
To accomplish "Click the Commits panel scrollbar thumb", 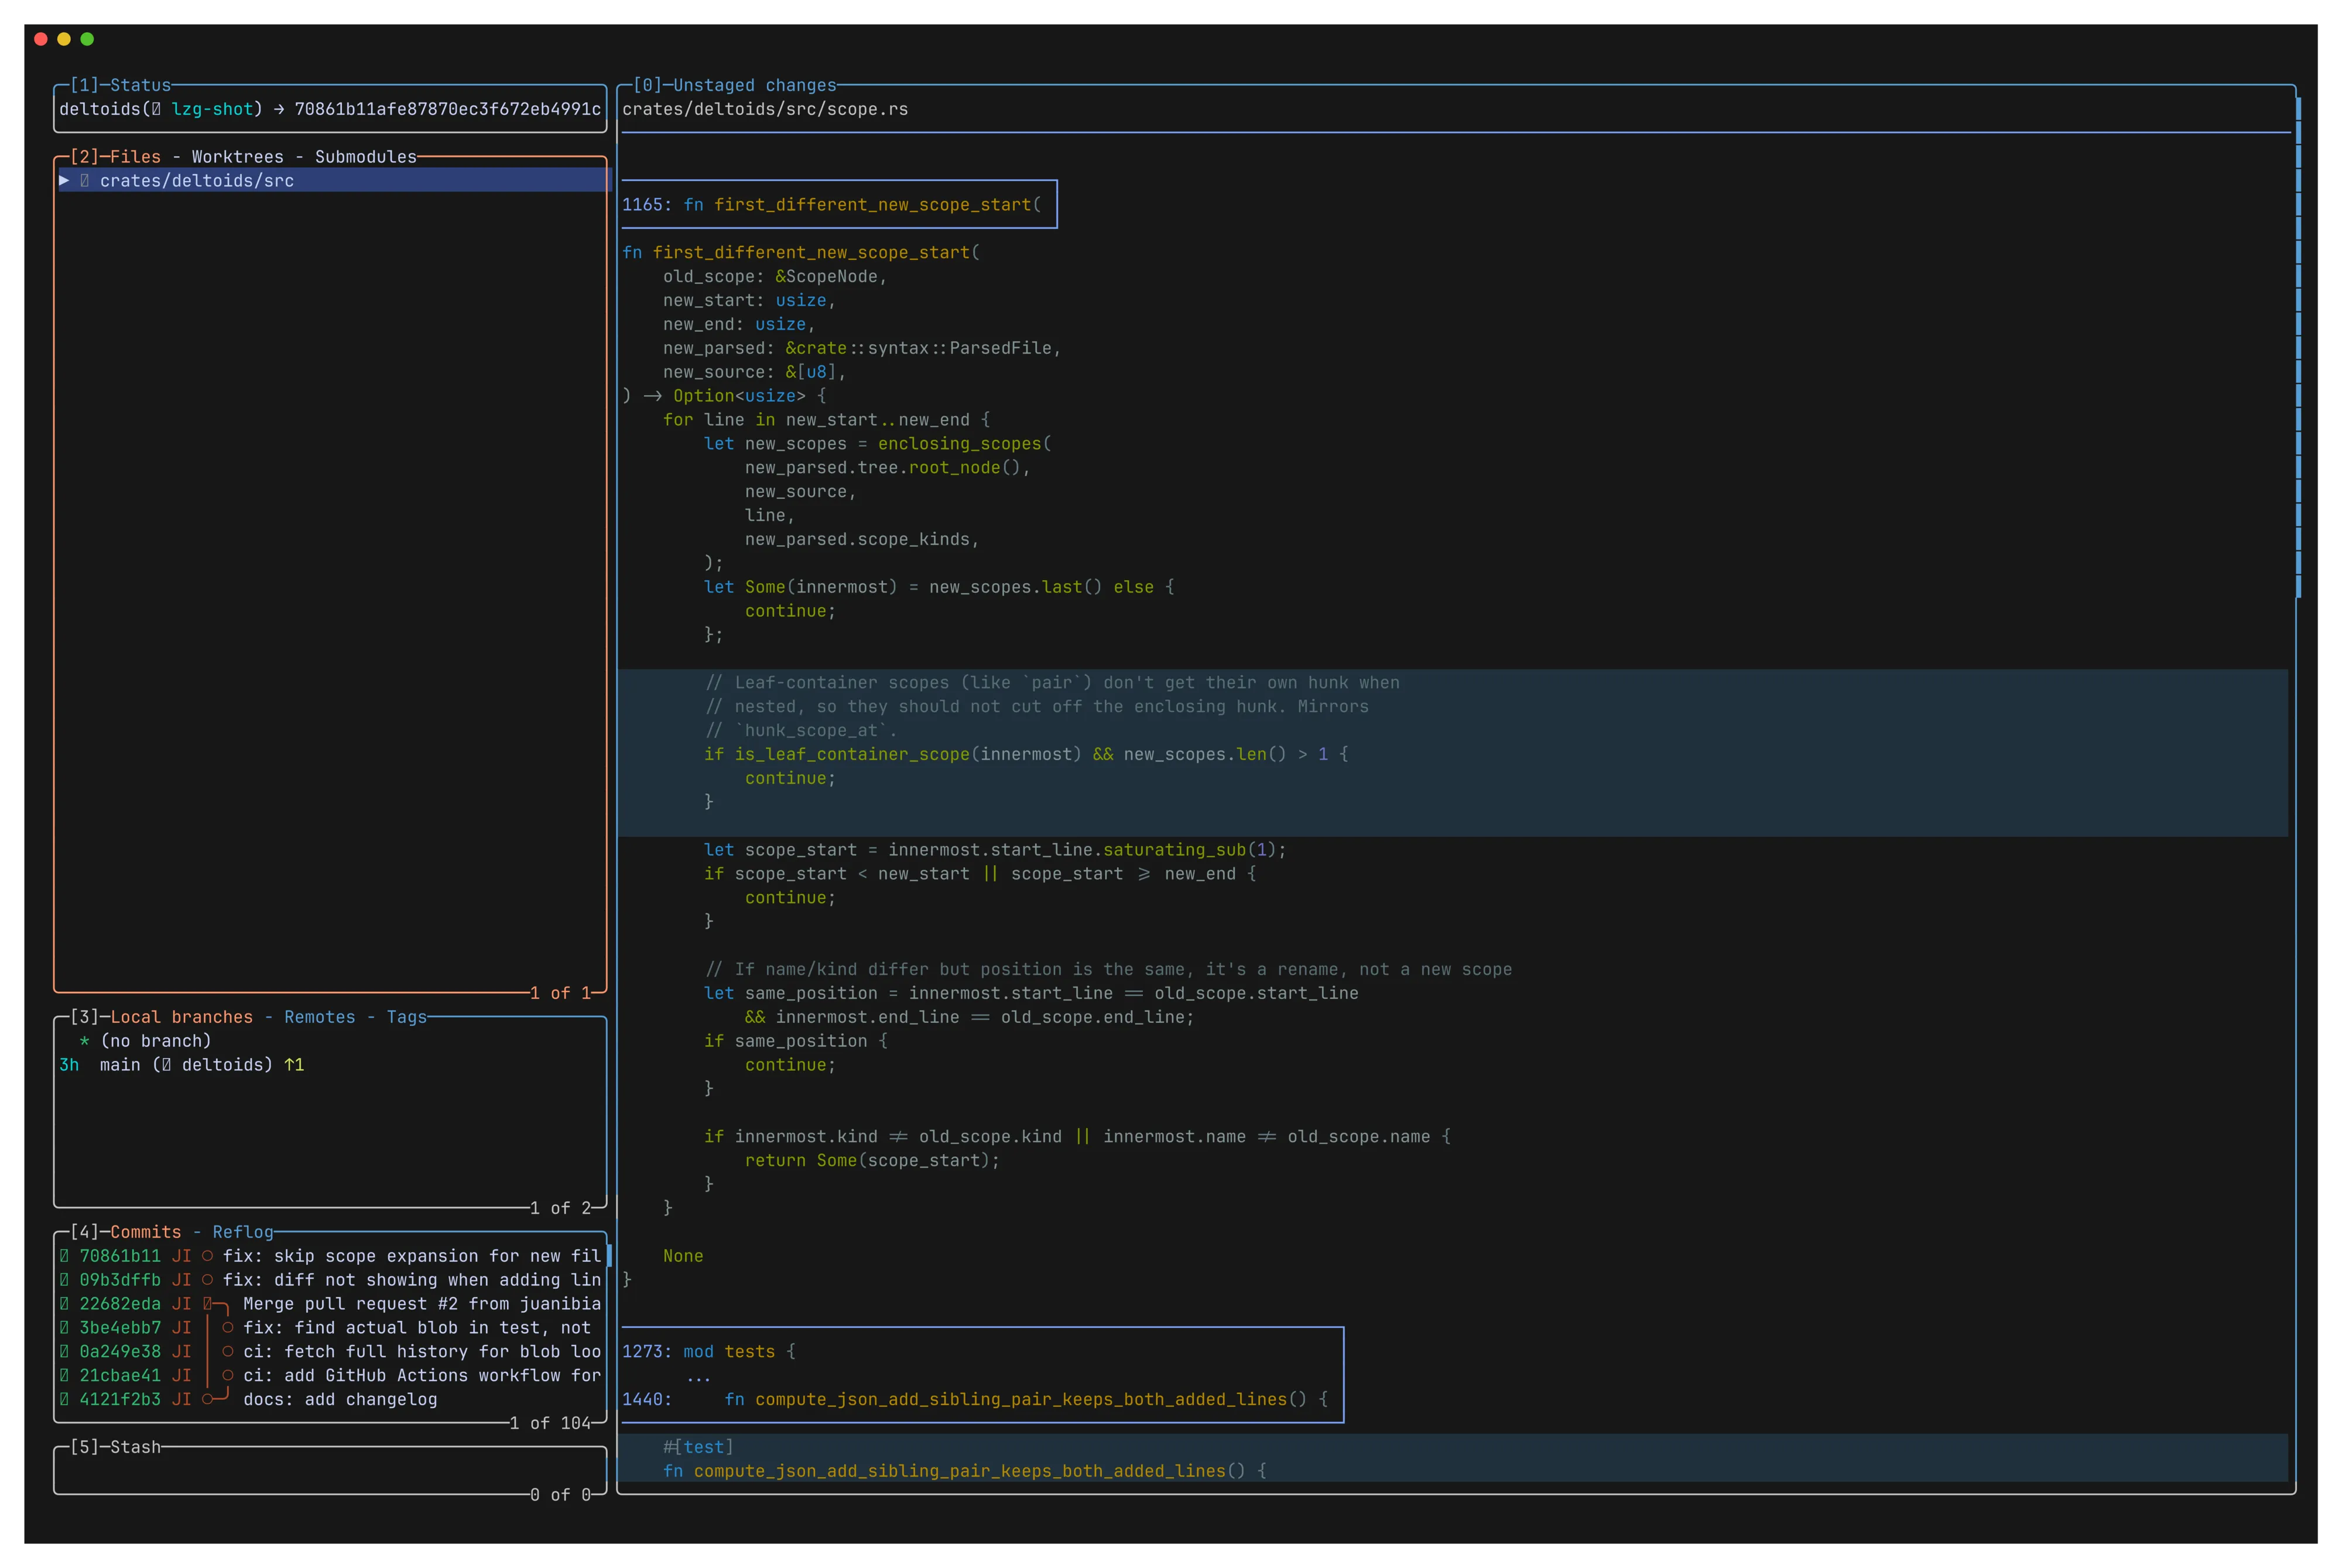I will [x=609, y=1256].
